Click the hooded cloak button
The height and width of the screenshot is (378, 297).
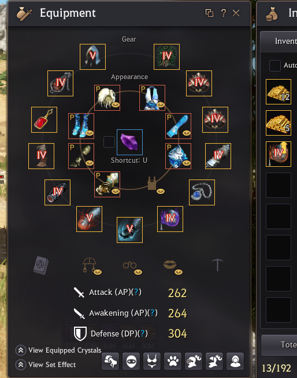[x=235, y=361]
